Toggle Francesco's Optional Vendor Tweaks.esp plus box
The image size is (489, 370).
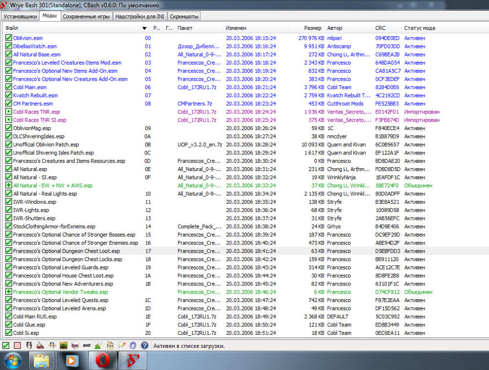[8, 292]
